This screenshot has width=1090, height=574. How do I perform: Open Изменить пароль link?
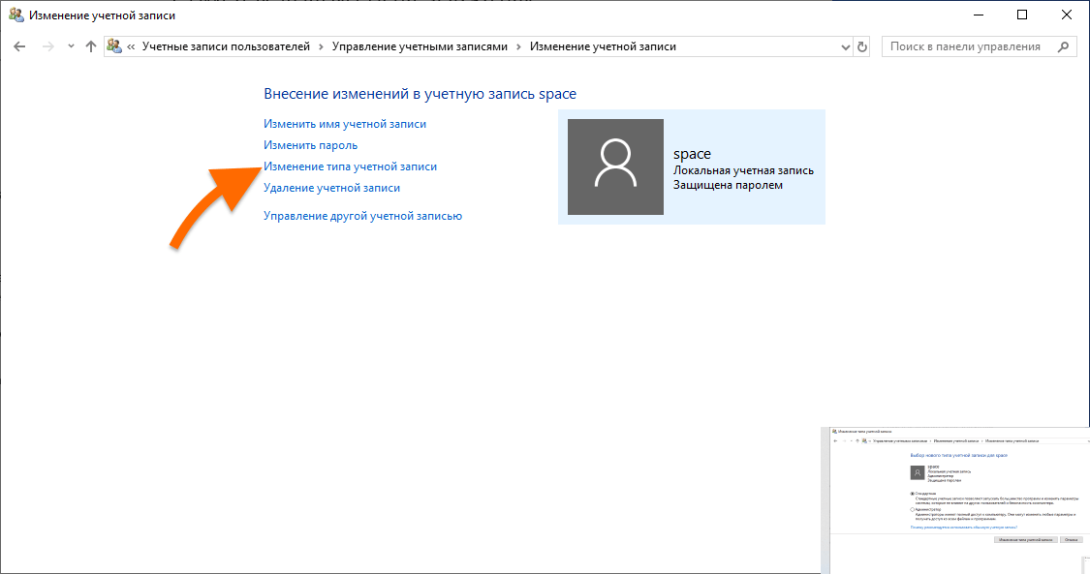[x=310, y=145]
